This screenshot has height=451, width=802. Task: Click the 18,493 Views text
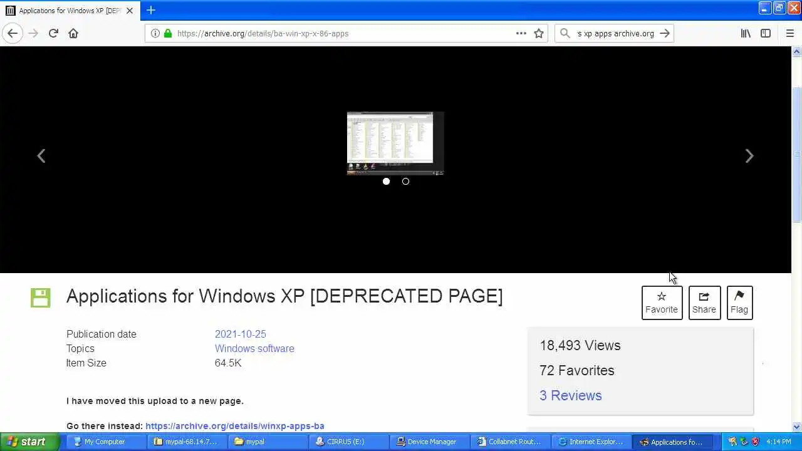[x=580, y=345]
